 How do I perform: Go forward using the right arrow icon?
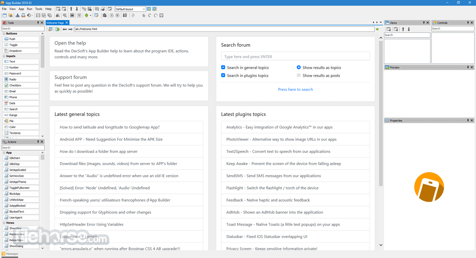71,29
